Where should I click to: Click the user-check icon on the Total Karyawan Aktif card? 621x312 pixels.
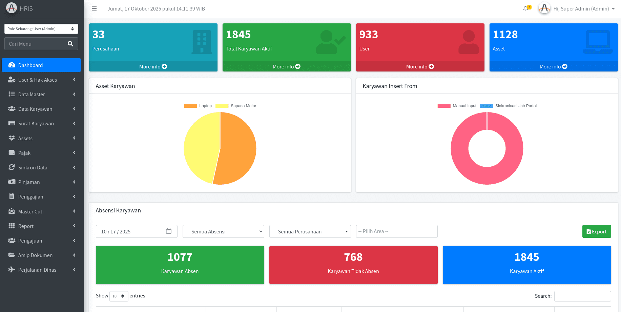[x=331, y=42]
